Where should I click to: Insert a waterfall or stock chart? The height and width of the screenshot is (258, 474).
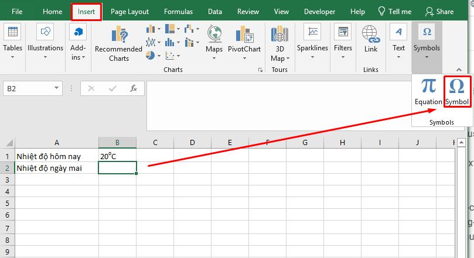tap(192, 29)
